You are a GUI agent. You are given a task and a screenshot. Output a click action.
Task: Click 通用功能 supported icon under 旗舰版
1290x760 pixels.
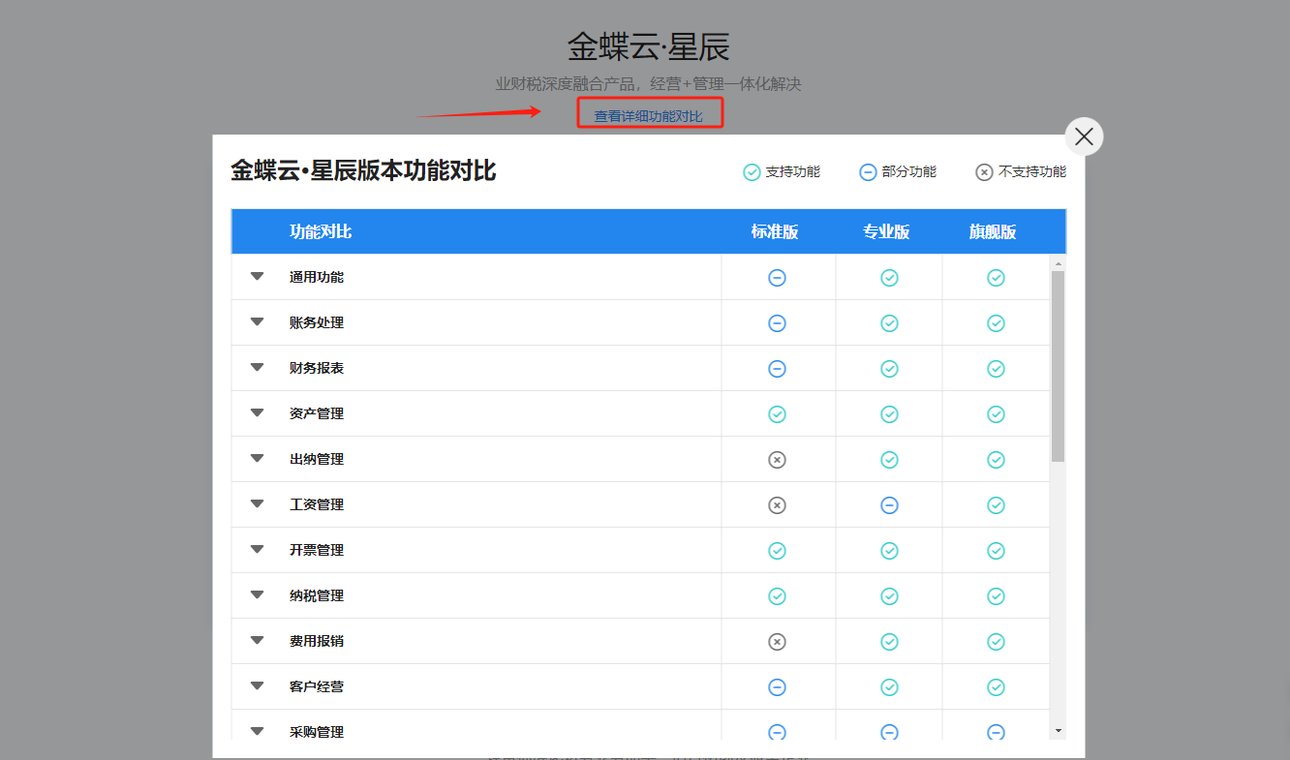coord(996,278)
